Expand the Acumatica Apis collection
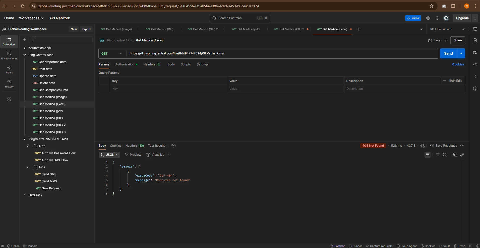Image resolution: width=480 pixels, height=248 pixels. [x=25, y=48]
